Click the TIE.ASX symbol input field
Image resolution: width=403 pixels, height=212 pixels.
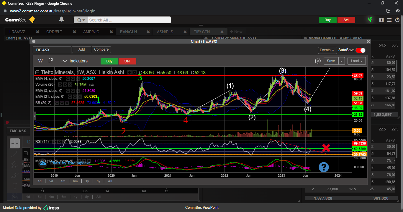[x=52, y=50]
